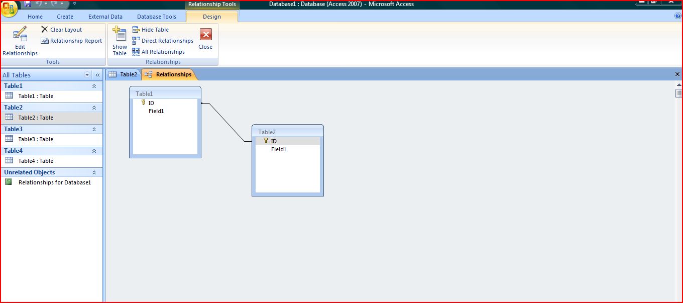Select Table1 : Table in navigation pane
Viewport: 683px width, 303px height.
click(x=51, y=96)
